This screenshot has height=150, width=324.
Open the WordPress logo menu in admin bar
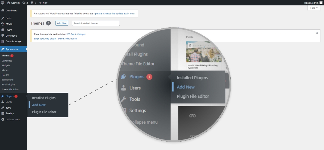coord(3,3)
